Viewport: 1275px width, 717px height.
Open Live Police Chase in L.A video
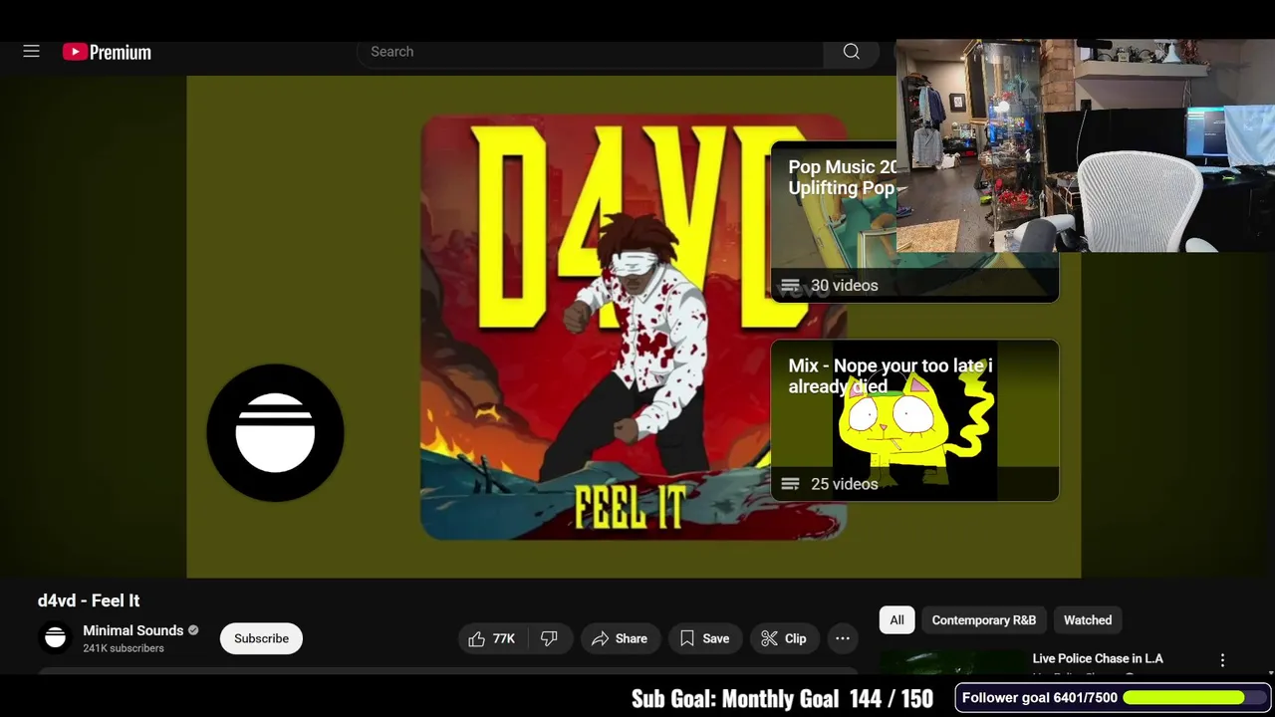point(1098,658)
